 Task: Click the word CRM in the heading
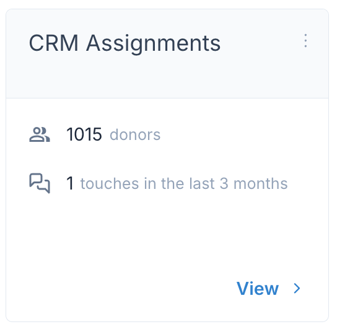[53, 43]
